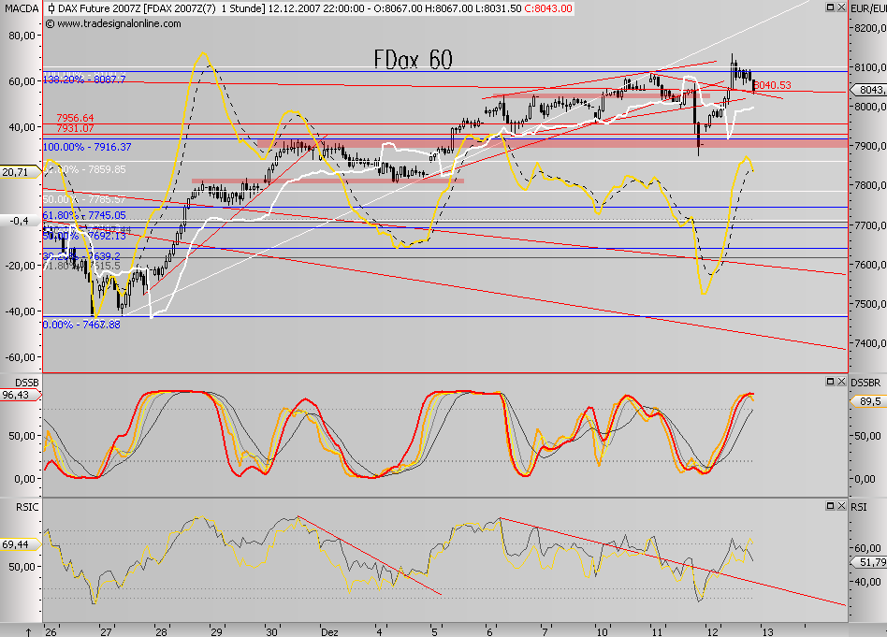Image resolution: width=887 pixels, height=637 pixels.
Task: Click the www.tradesignalonline.com copyright text
Action: [x=113, y=23]
